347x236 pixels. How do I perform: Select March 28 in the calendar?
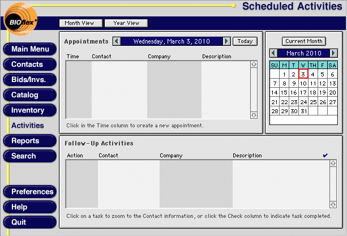275,111
